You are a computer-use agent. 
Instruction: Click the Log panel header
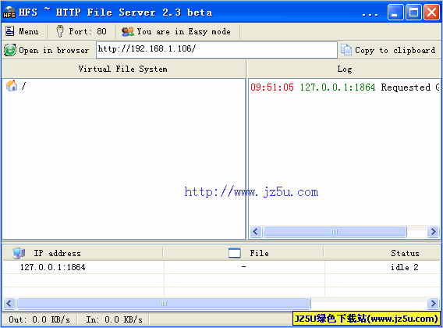click(345, 69)
